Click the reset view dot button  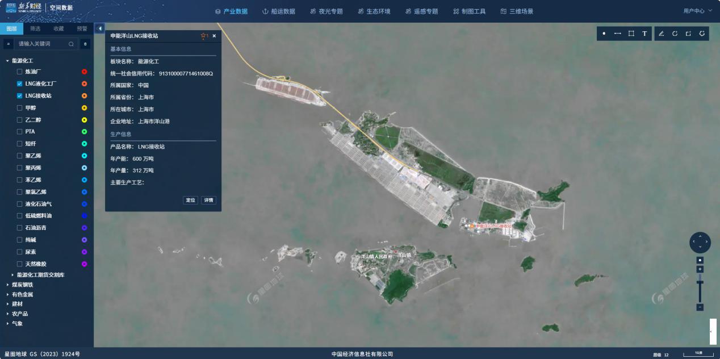tap(700, 260)
